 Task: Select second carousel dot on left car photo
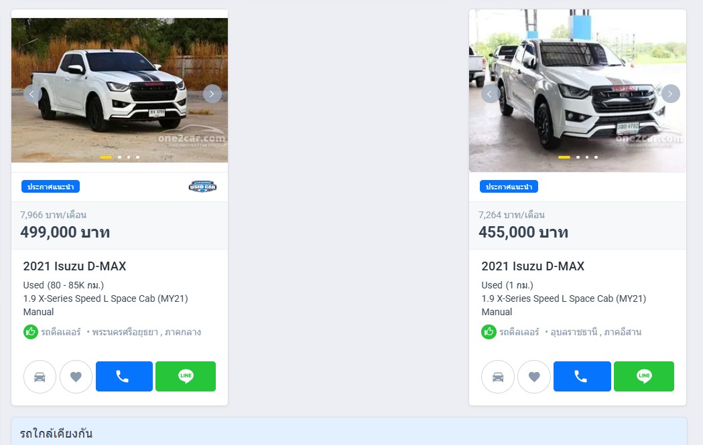120,157
